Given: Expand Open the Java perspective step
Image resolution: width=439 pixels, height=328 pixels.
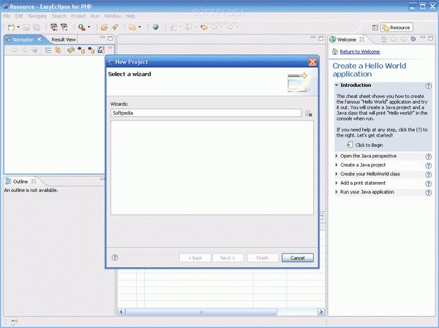Looking at the screenshot, I should [x=337, y=156].
